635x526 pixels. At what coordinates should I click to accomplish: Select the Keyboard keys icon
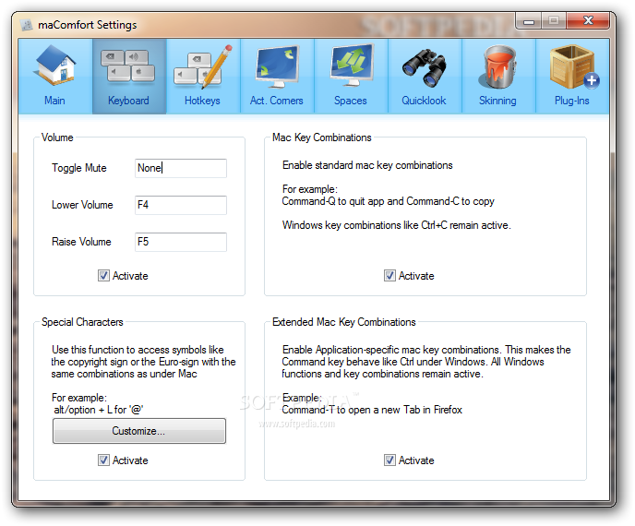point(128,66)
